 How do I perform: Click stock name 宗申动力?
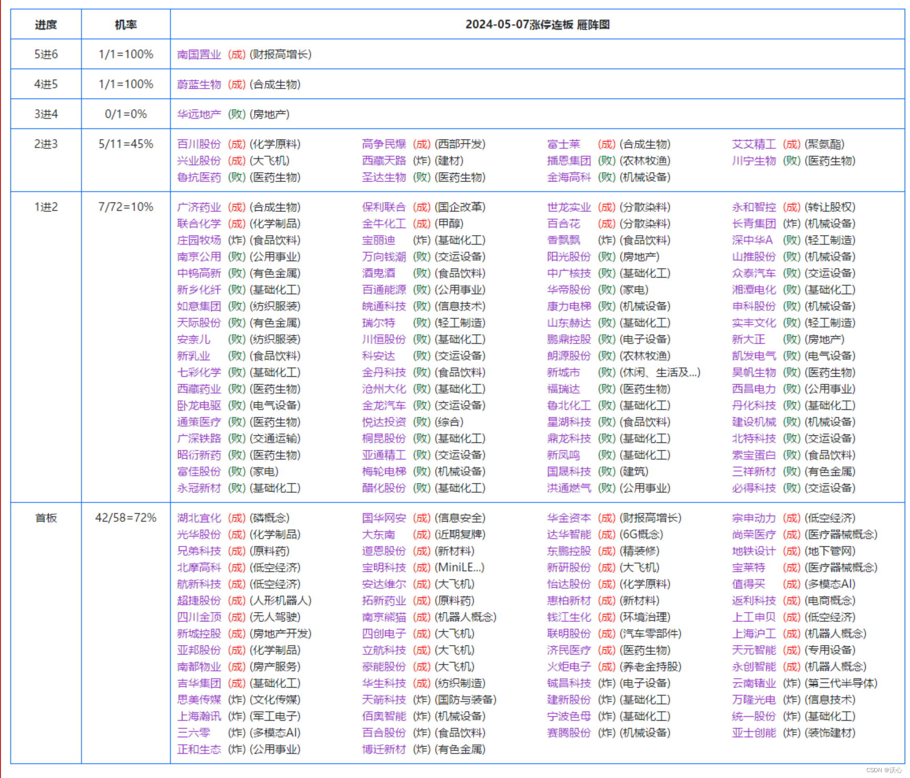point(754,518)
